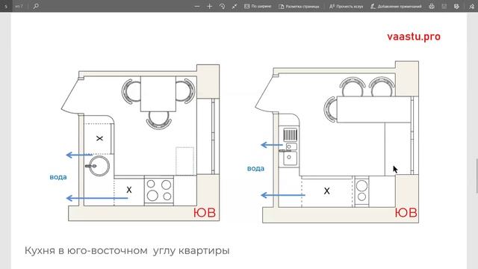Click the page number input field
The height and width of the screenshot is (269, 478).
pos(6,6)
